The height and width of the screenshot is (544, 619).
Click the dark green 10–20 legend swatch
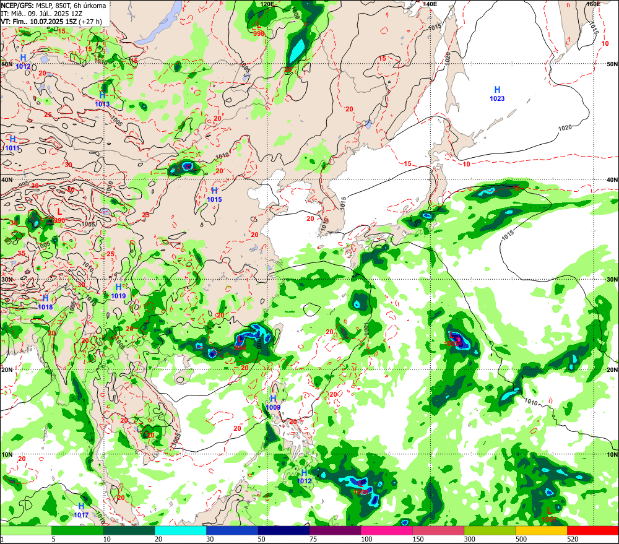coord(129,530)
